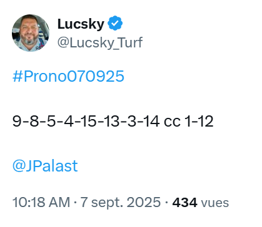This screenshot has height=227, width=262.
Task: Click the cc 1-12 text
Action: pos(189,121)
